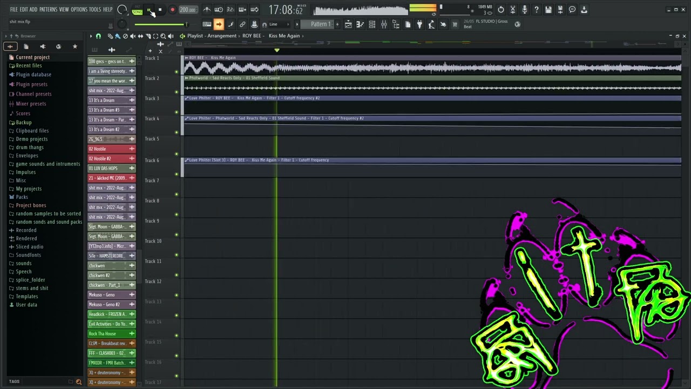This screenshot has height=389, width=691.
Task: Toggle mute dot for Track 1
Action: (176, 72)
